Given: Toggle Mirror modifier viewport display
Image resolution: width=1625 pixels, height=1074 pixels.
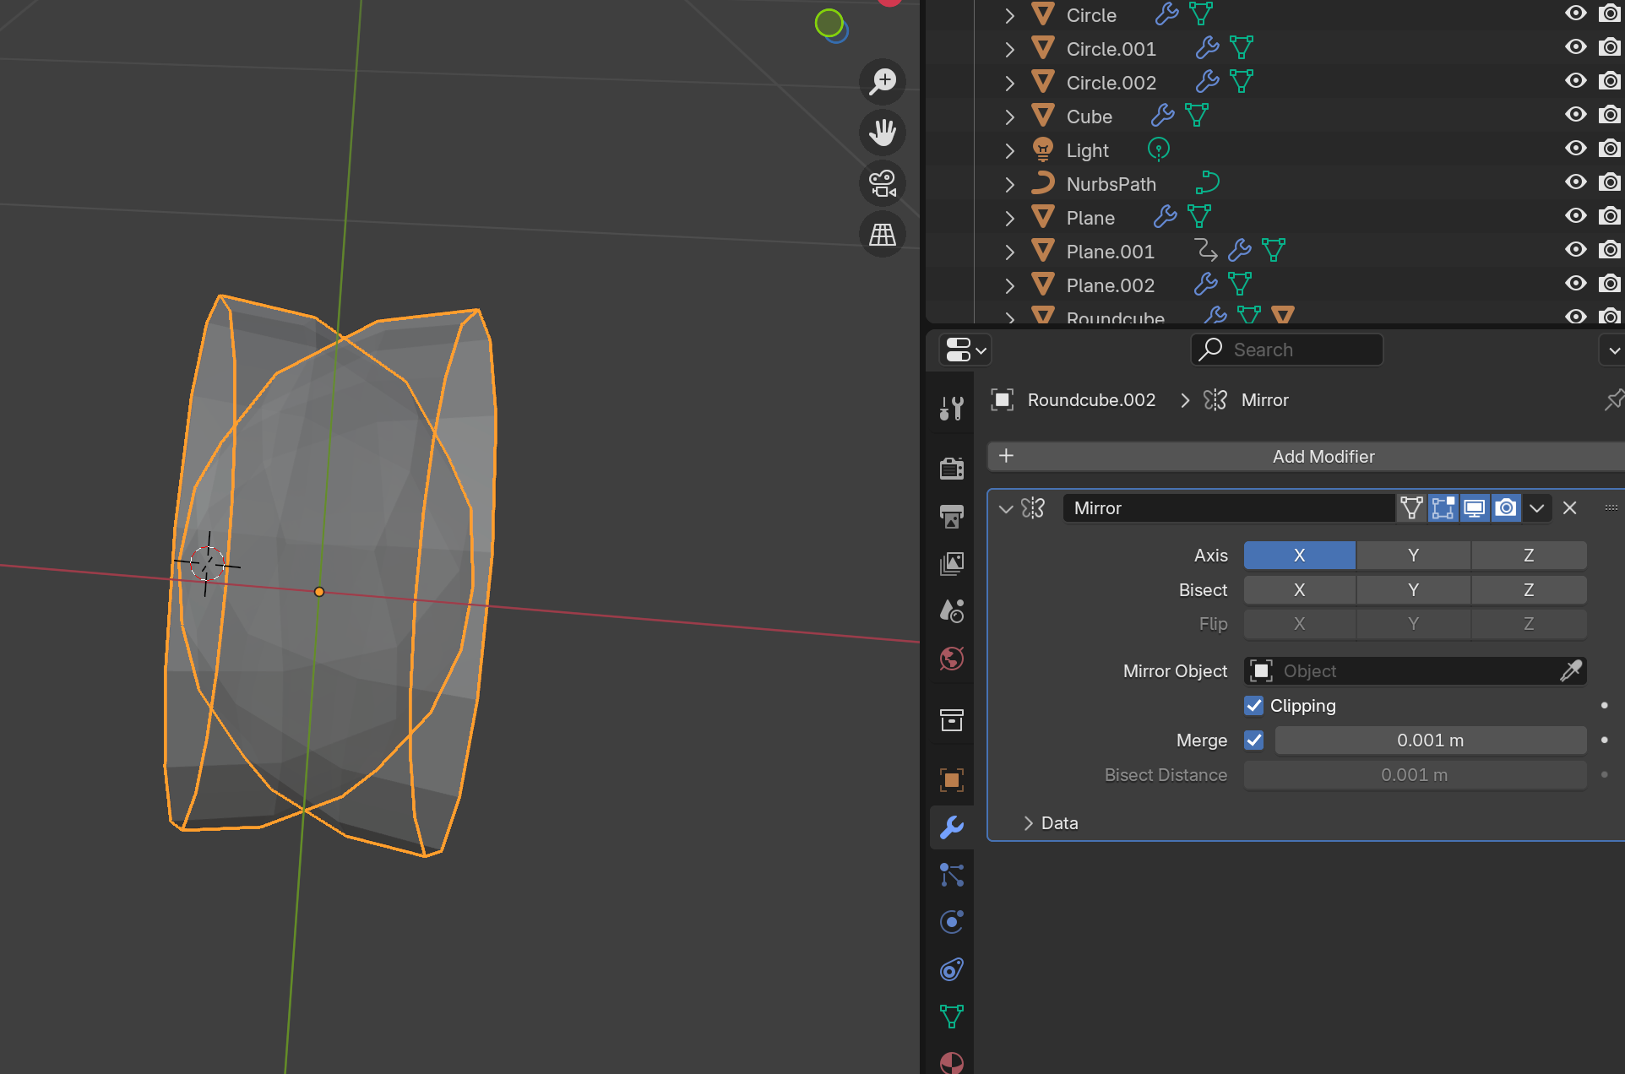Looking at the screenshot, I should (1475, 508).
